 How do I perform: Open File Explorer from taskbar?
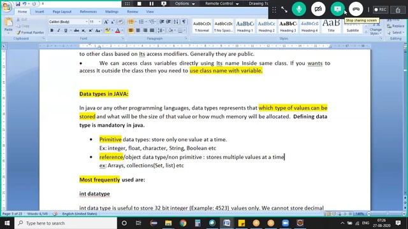coord(168,223)
